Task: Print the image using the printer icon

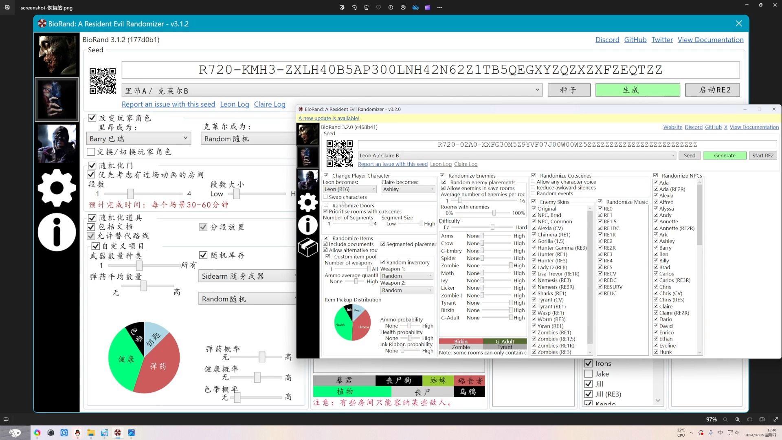Action: coord(403,7)
